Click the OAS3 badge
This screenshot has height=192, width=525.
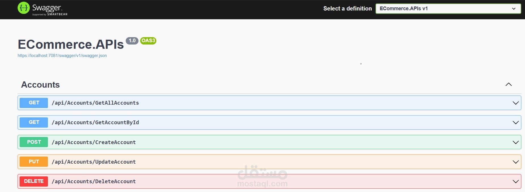click(148, 41)
